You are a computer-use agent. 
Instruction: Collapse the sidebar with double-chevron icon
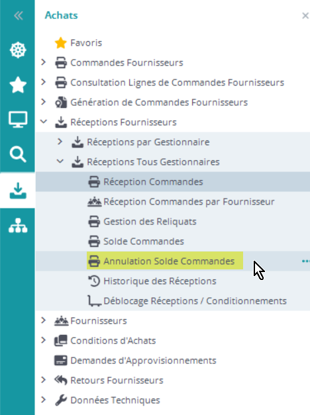pos(18,16)
